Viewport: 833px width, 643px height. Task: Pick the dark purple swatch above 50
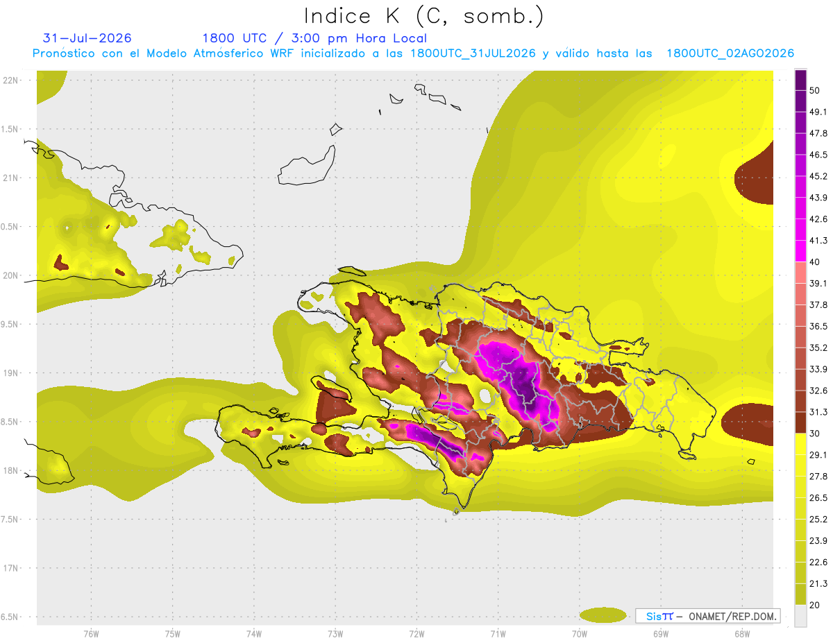pos(801,80)
